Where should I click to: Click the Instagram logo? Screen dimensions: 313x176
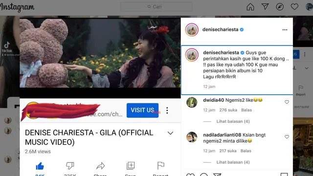point(18,7)
